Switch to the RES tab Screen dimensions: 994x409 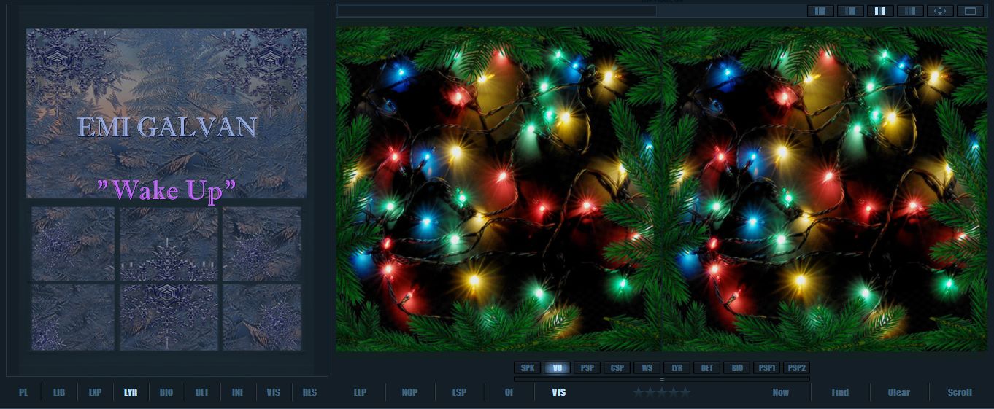pos(309,392)
